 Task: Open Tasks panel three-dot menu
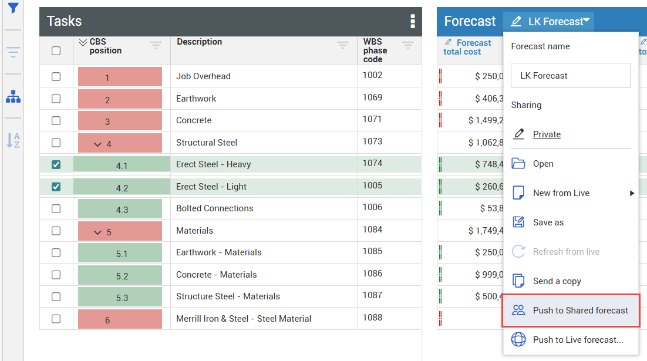click(413, 21)
